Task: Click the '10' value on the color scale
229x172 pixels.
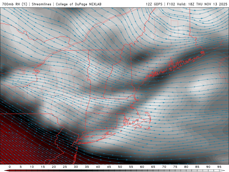Action: (x=32, y=167)
